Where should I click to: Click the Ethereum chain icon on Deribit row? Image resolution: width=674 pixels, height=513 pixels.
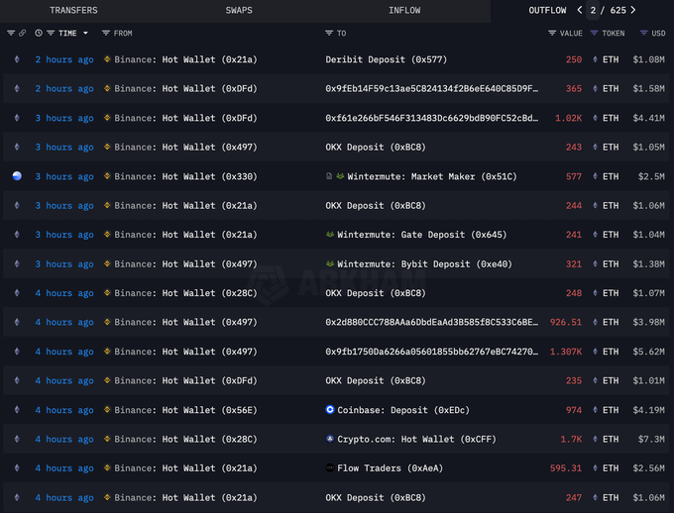17,59
